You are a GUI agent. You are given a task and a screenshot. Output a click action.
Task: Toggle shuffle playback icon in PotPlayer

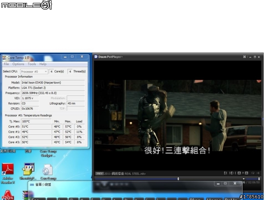pyautogui.click(x=258, y=173)
